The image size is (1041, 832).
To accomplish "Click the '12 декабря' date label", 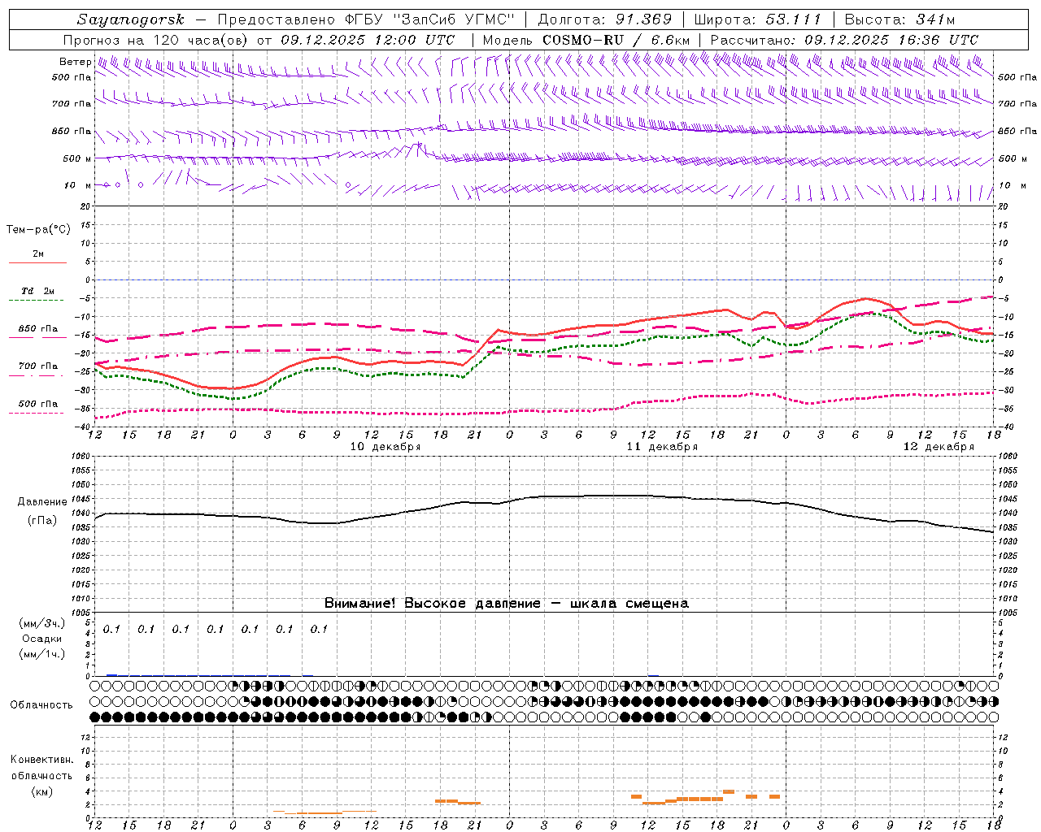I will coord(939,447).
